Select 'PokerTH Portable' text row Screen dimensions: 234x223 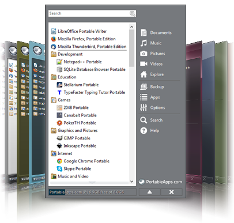[80, 123]
